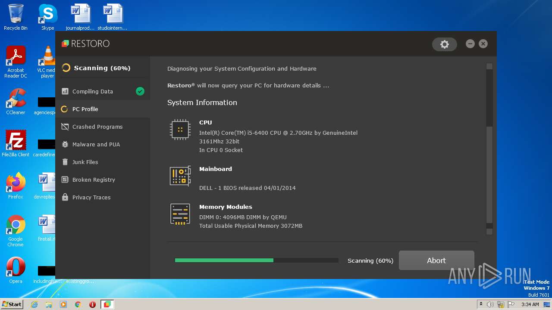The width and height of the screenshot is (552, 310).
Task: Click the Broken Registry icon
Action: 65,180
